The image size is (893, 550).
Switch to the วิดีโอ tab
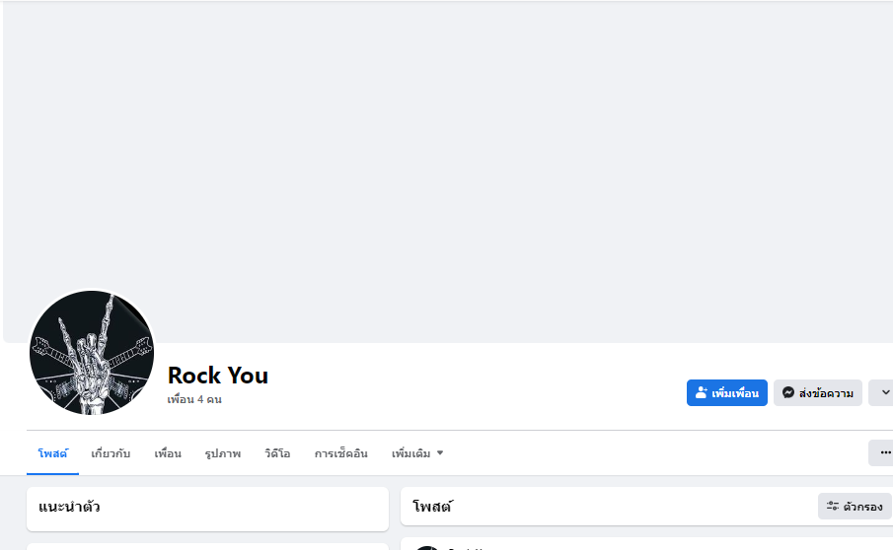click(277, 453)
